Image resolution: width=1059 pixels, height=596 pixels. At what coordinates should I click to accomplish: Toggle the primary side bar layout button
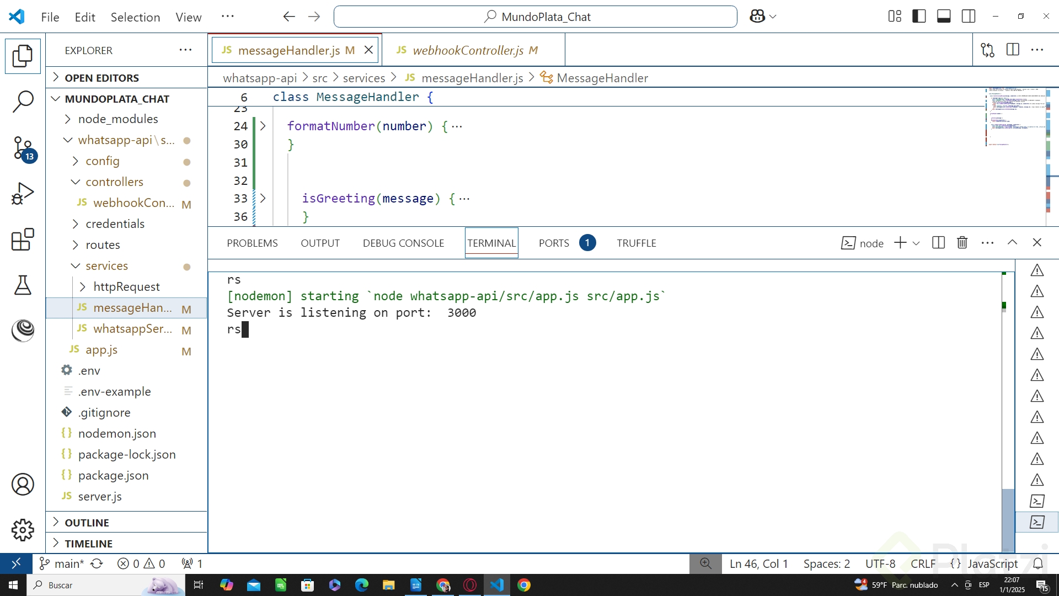[x=919, y=17]
